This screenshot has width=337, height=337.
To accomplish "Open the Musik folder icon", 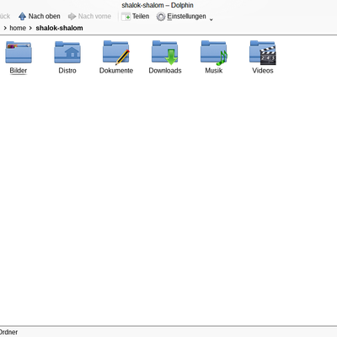I will click(x=214, y=52).
